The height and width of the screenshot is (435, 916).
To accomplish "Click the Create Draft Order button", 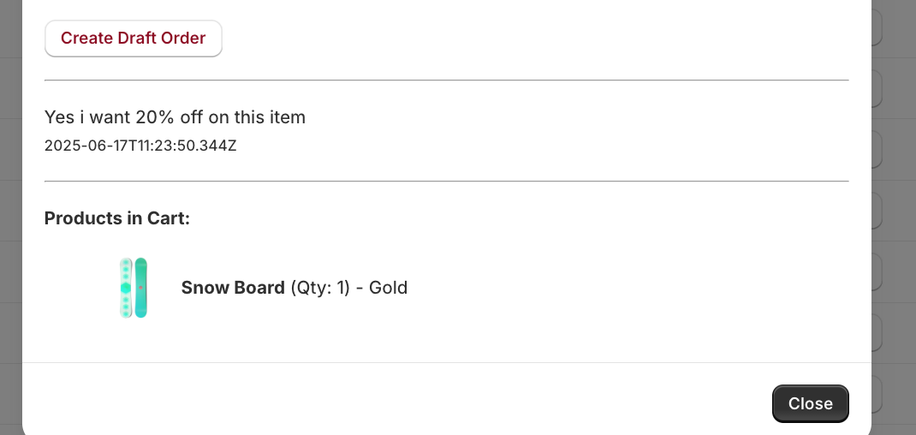I will tap(134, 39).
